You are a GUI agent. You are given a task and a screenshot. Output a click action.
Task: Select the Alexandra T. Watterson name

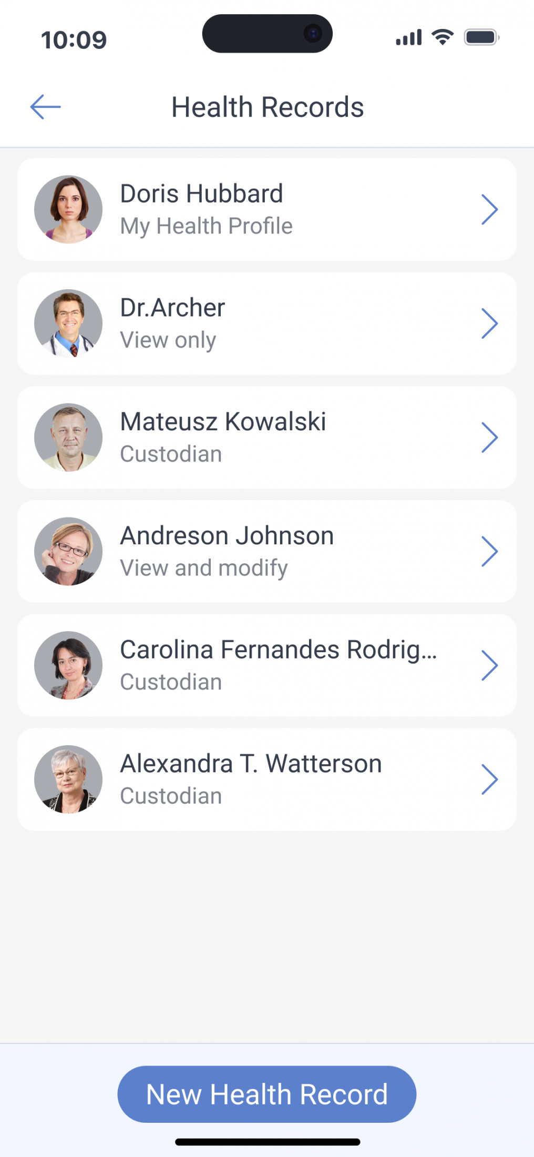click(251, 764)
